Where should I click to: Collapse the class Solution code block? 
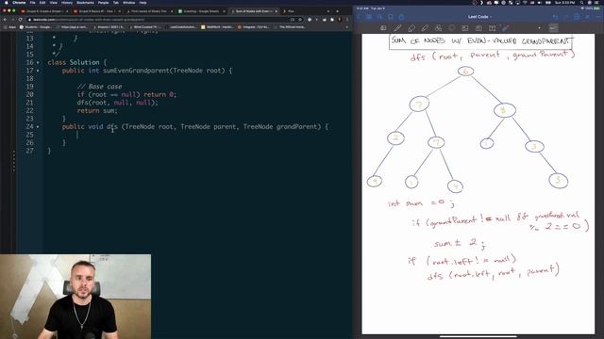[x=38, y=62]
